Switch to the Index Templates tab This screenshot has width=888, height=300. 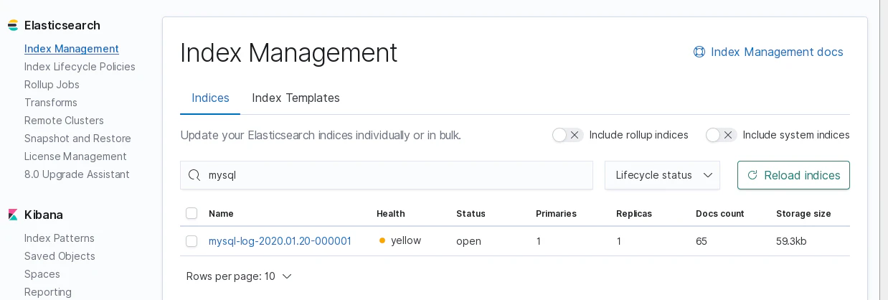pyautogui.click(x=296, y=98)
